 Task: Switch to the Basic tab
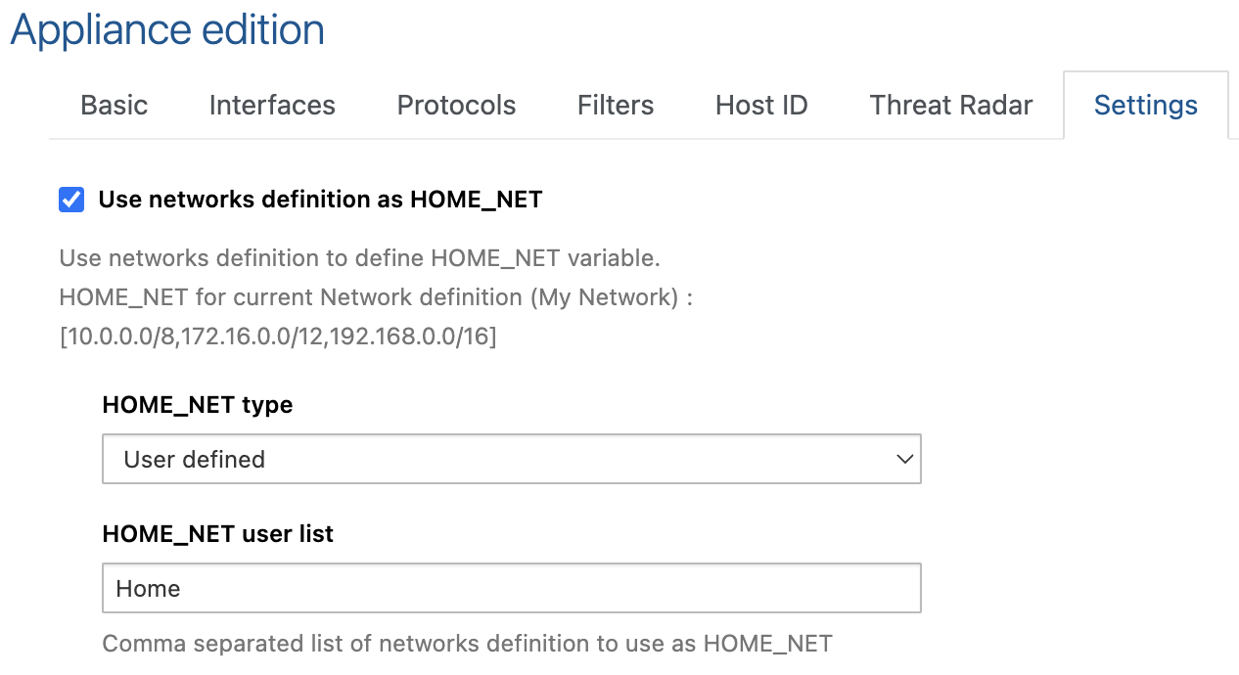pos(115,106)
